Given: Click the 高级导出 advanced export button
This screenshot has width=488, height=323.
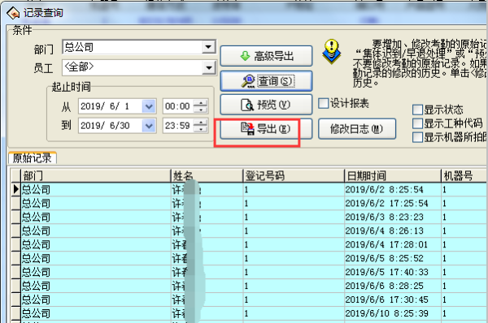Looking at the screenshot, I should [266, 56].
